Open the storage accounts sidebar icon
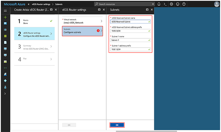Viewport: 221px width, 132px height. click(5, 62)
